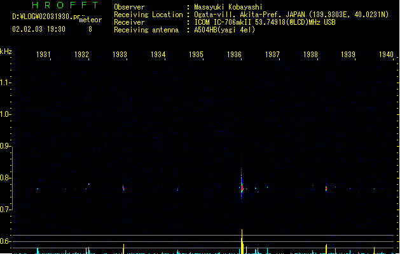Click the 1939 time axis marker
The width and height of the screenshot is (400, 254).
[x=348, y=55]
